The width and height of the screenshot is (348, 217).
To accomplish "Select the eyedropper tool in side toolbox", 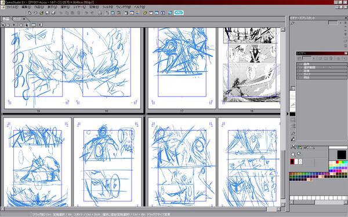I will (293, 133).
